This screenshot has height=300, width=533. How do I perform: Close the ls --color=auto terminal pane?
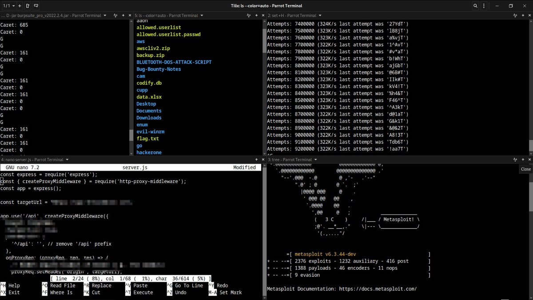coord(263,16)
